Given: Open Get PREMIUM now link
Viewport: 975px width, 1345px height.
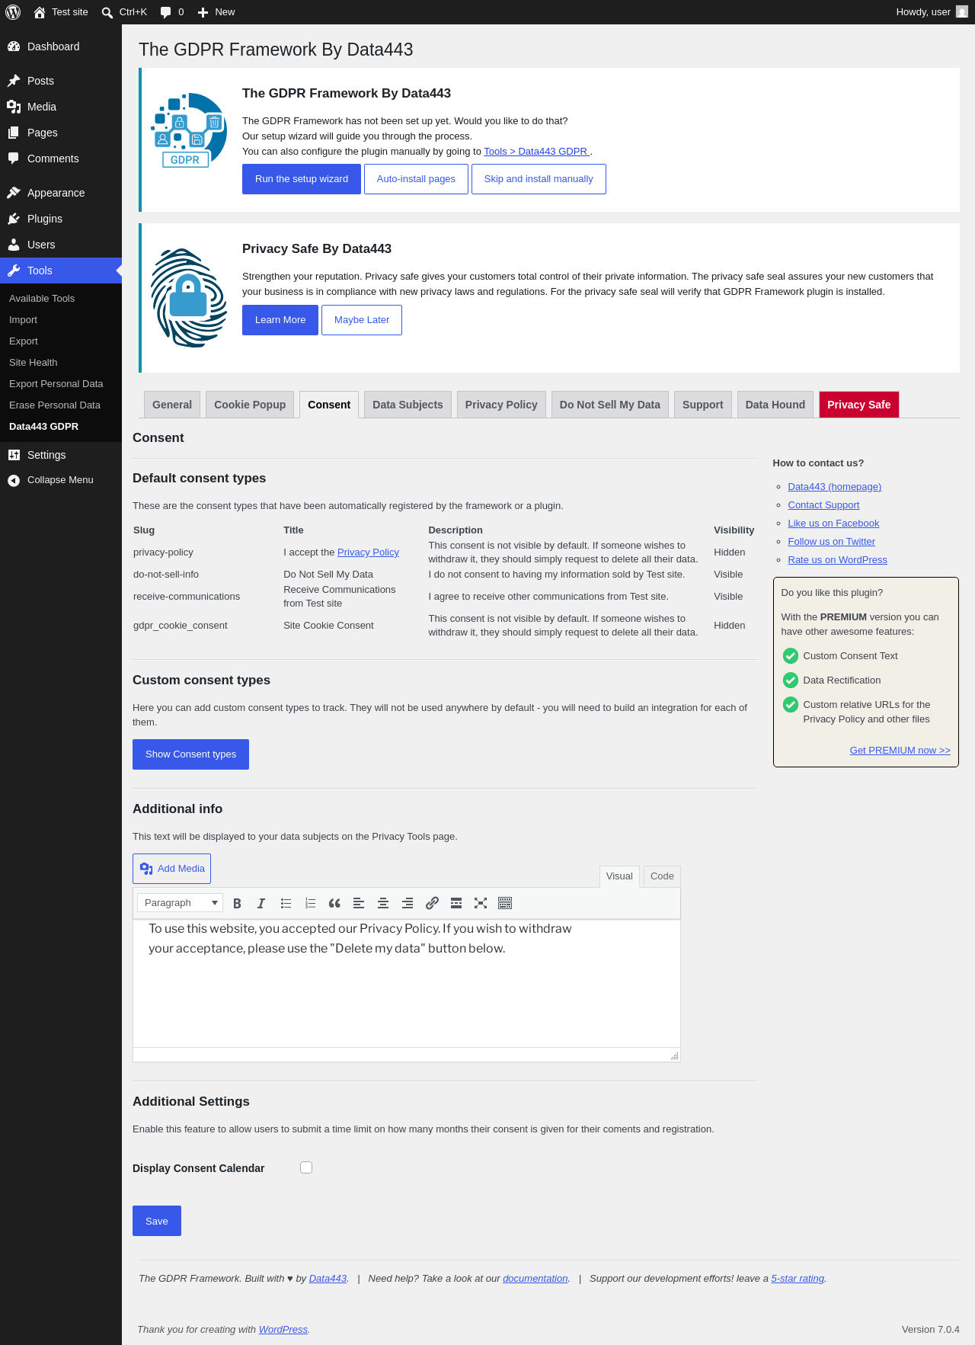Looking at the screenshot, I should [900, 751].
